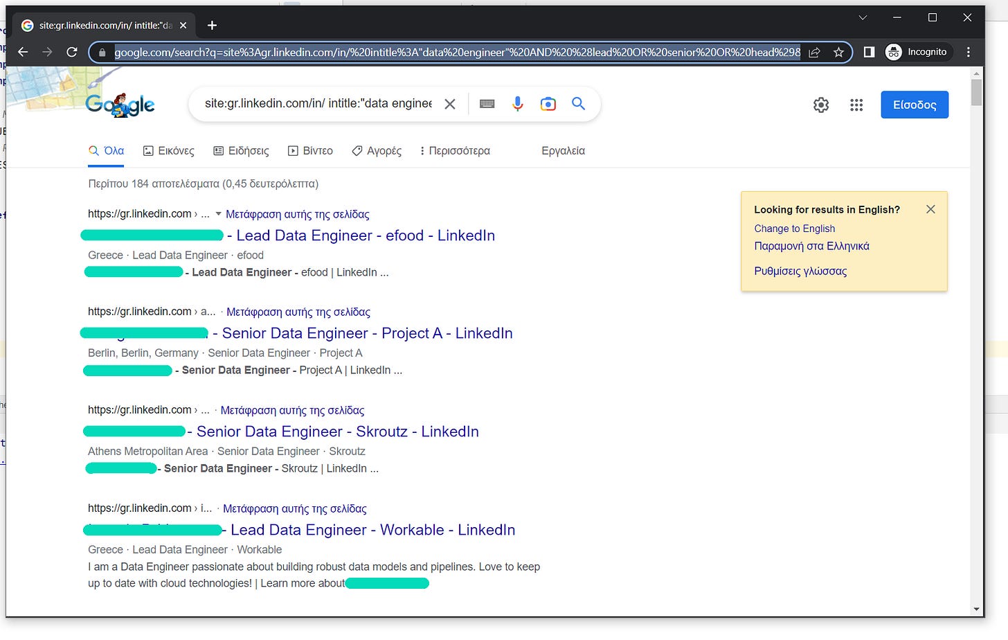
Task: Switch to the Εικόνες tab
Action: [168, 151]
